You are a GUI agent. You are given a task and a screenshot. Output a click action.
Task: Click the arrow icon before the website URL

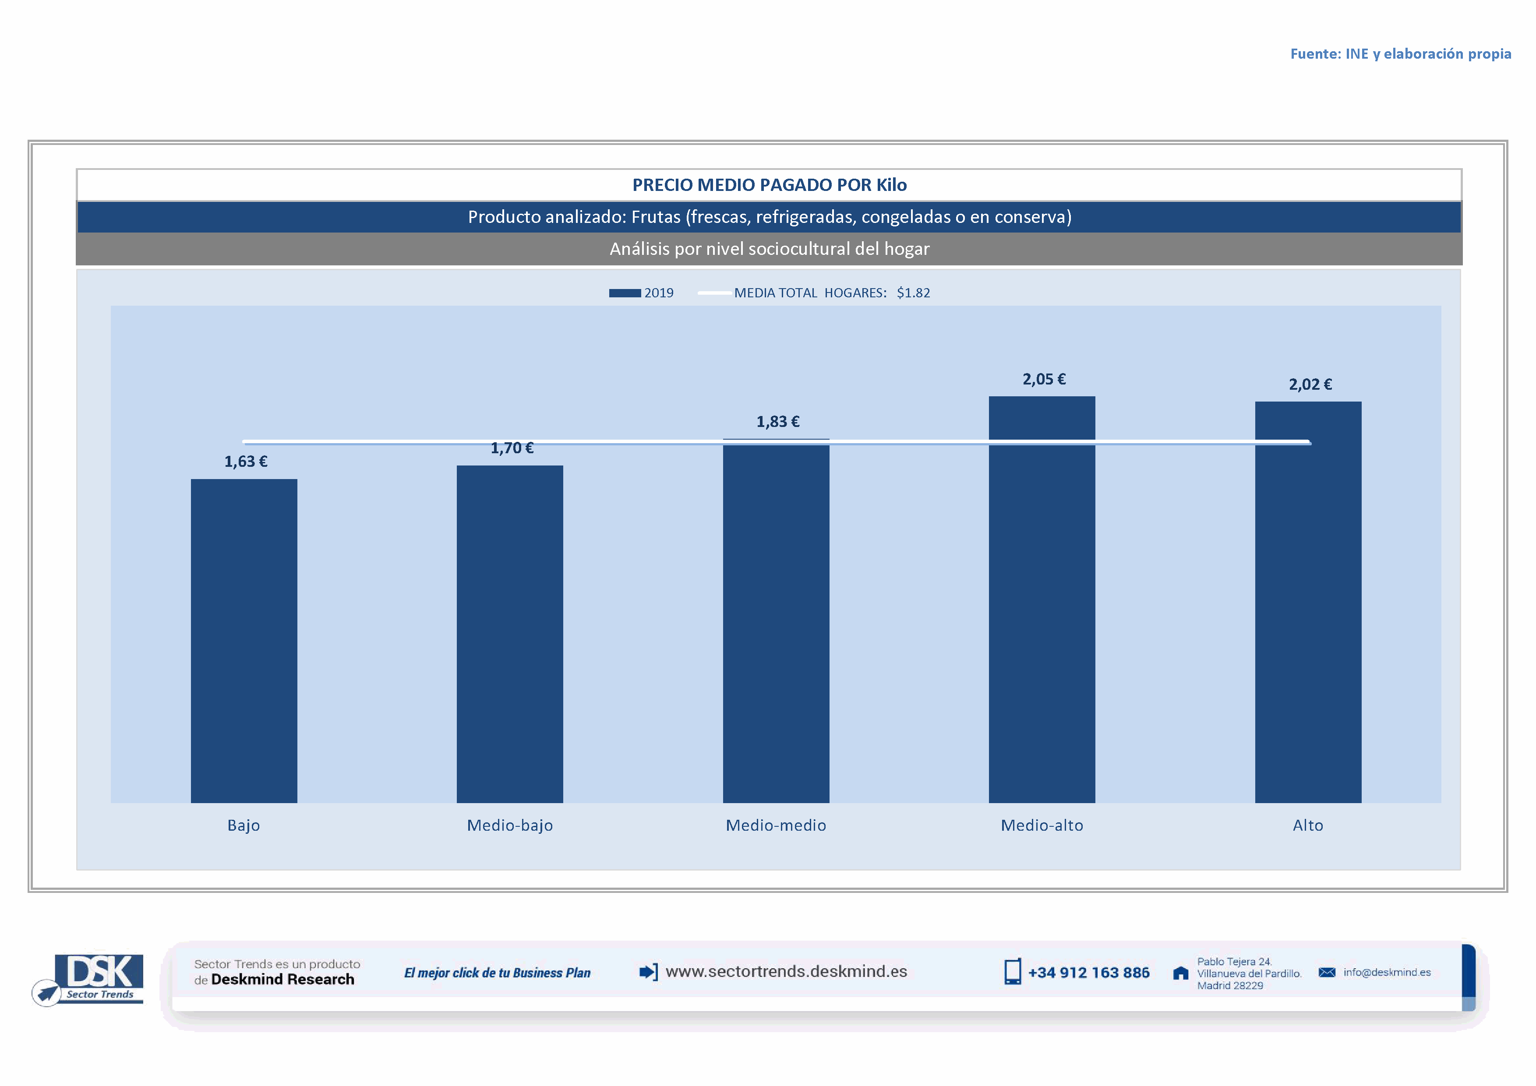click(x=648, y=972)
